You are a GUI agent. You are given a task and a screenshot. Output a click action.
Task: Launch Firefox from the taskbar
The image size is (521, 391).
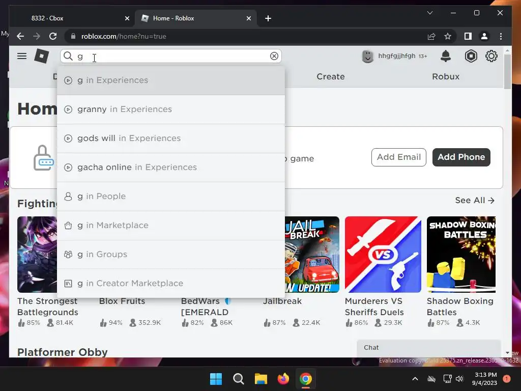283,379
